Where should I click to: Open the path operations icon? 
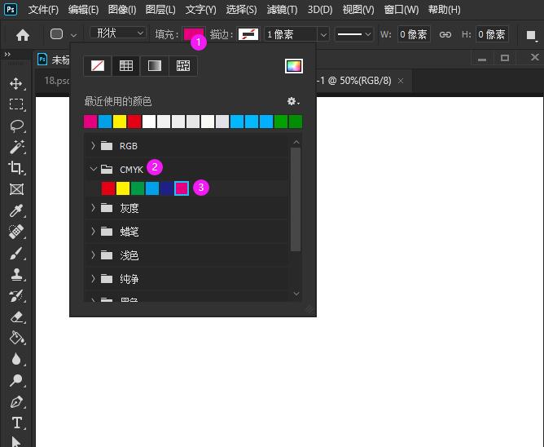click(x=531, y=35)
